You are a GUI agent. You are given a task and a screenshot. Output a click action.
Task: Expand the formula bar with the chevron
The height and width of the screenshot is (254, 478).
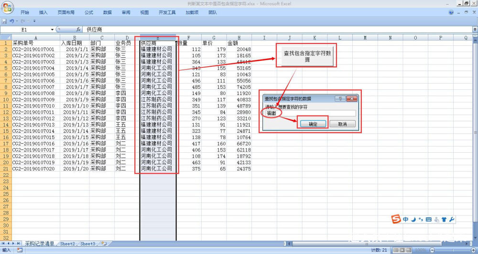(475, 29)
